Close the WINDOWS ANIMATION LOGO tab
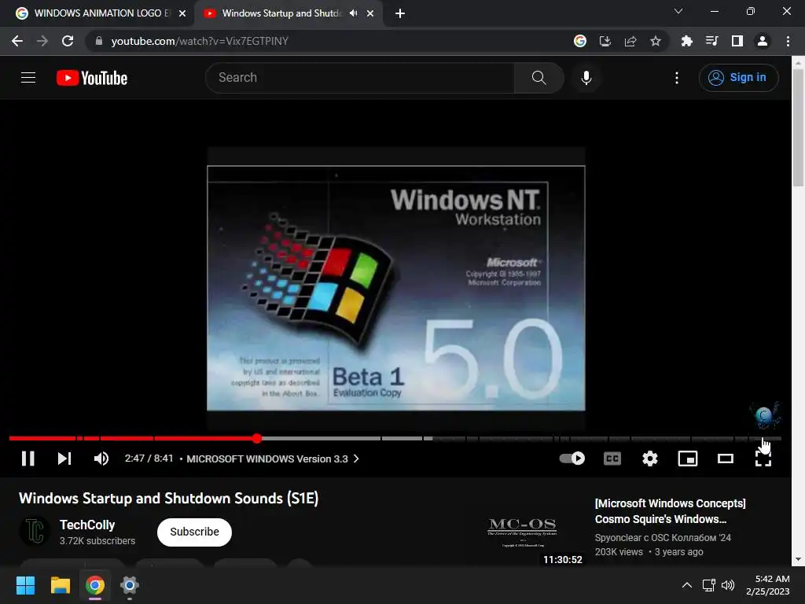 pos(182,13)
